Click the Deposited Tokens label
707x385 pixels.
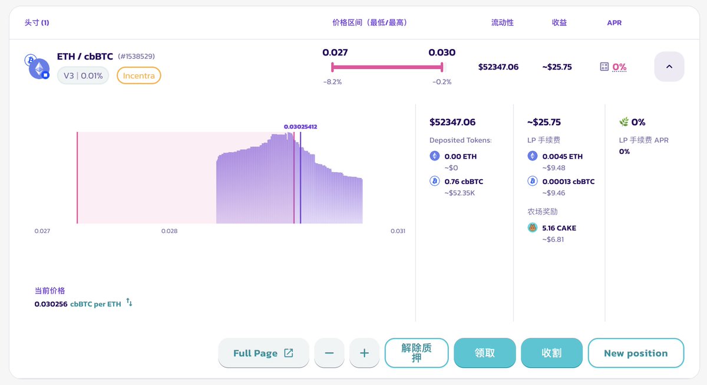[461, 140]
